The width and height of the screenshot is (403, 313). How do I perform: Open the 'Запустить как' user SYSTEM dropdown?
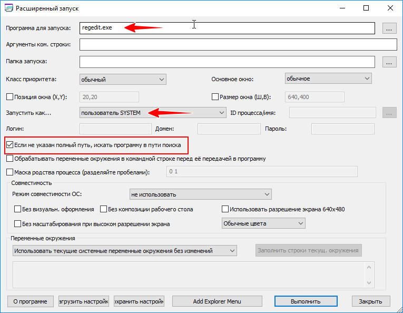coord(153,113)
